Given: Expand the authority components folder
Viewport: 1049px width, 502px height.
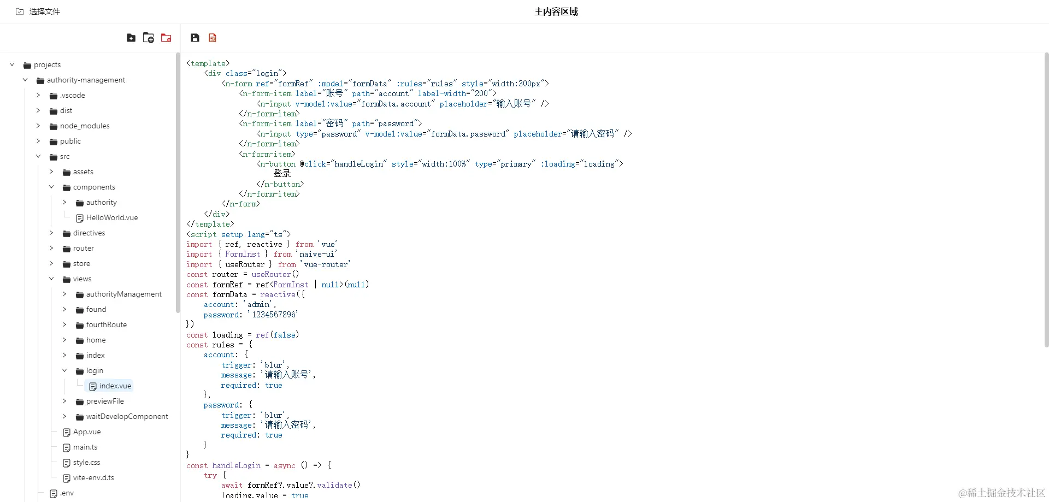Looking at the screenshot, I should point(64,202).
